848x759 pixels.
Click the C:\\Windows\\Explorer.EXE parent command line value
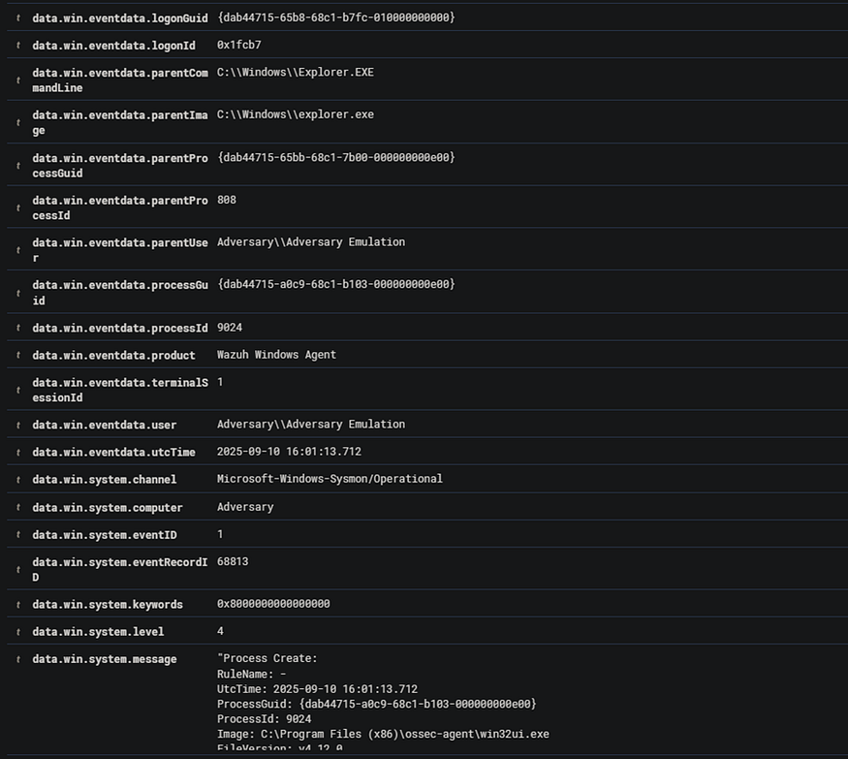point(296,72)
